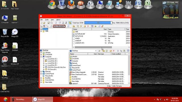Expand the I386 folder in ISO tree
The width and height of the screenshot is (182, 102).
pyautogui.click(x=41, y=31)
